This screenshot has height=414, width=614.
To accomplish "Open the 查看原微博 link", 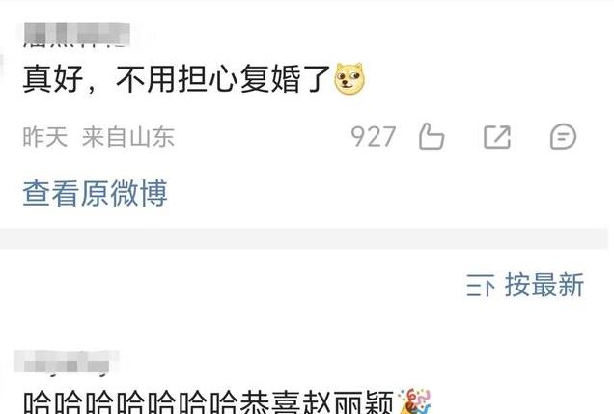I will [x=96, y=193].
